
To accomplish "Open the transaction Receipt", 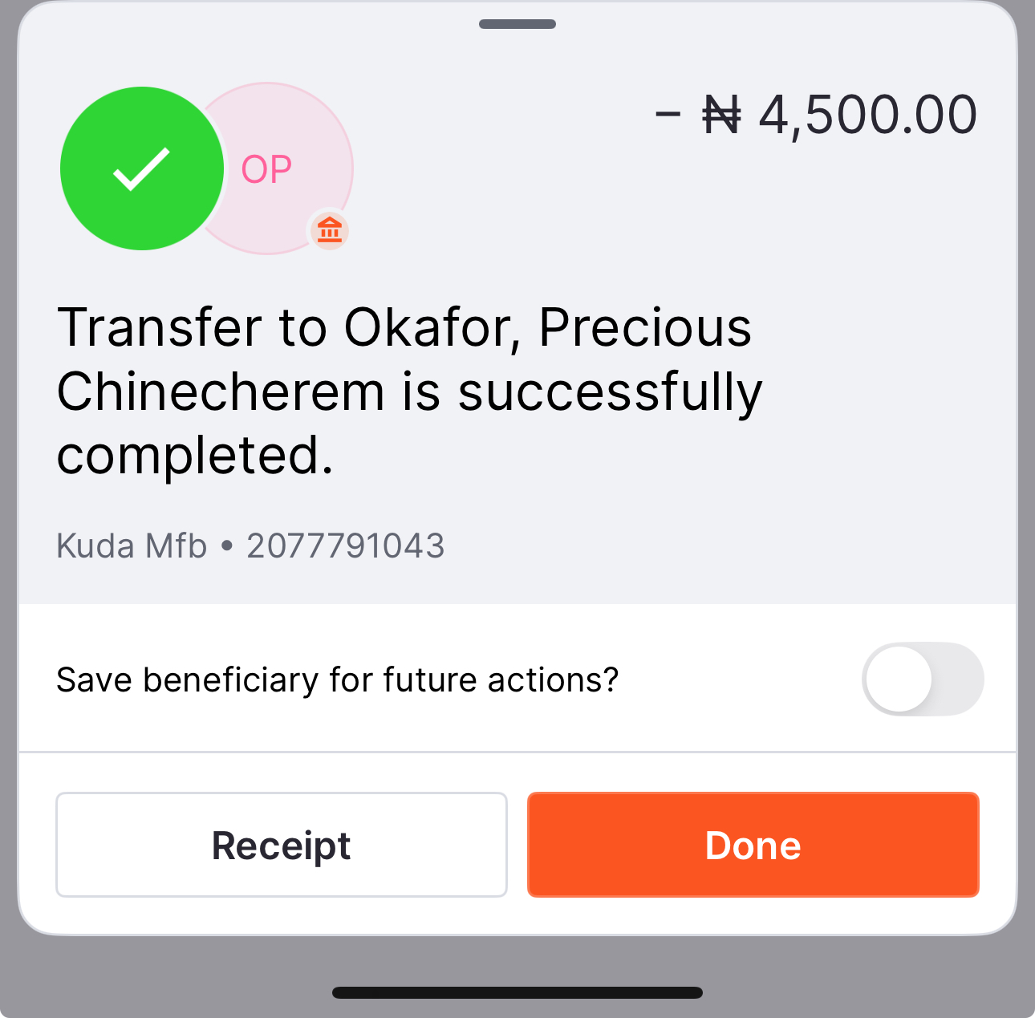I will (x=282, y=845).
